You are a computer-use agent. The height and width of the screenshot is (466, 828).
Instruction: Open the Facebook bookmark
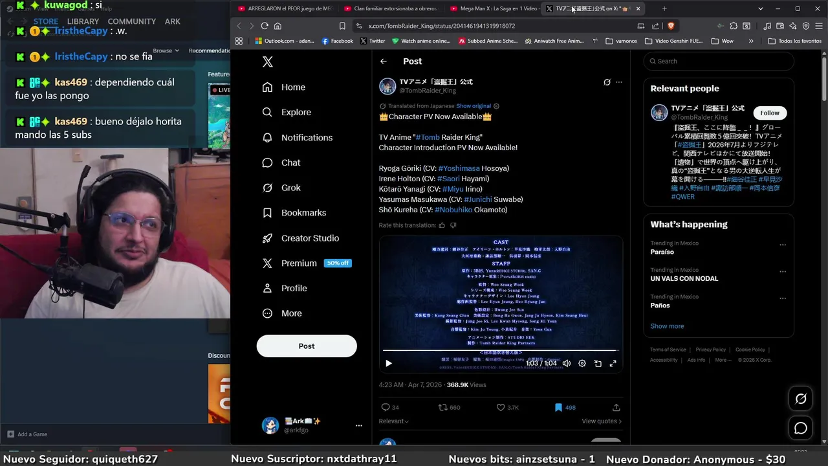(x=338, y=41)
